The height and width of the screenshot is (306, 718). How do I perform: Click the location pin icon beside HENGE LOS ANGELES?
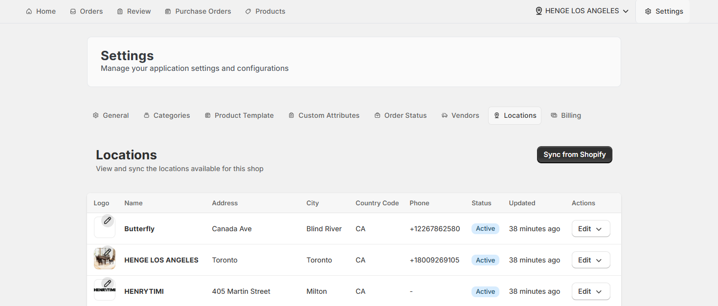(x=539, y=11)
